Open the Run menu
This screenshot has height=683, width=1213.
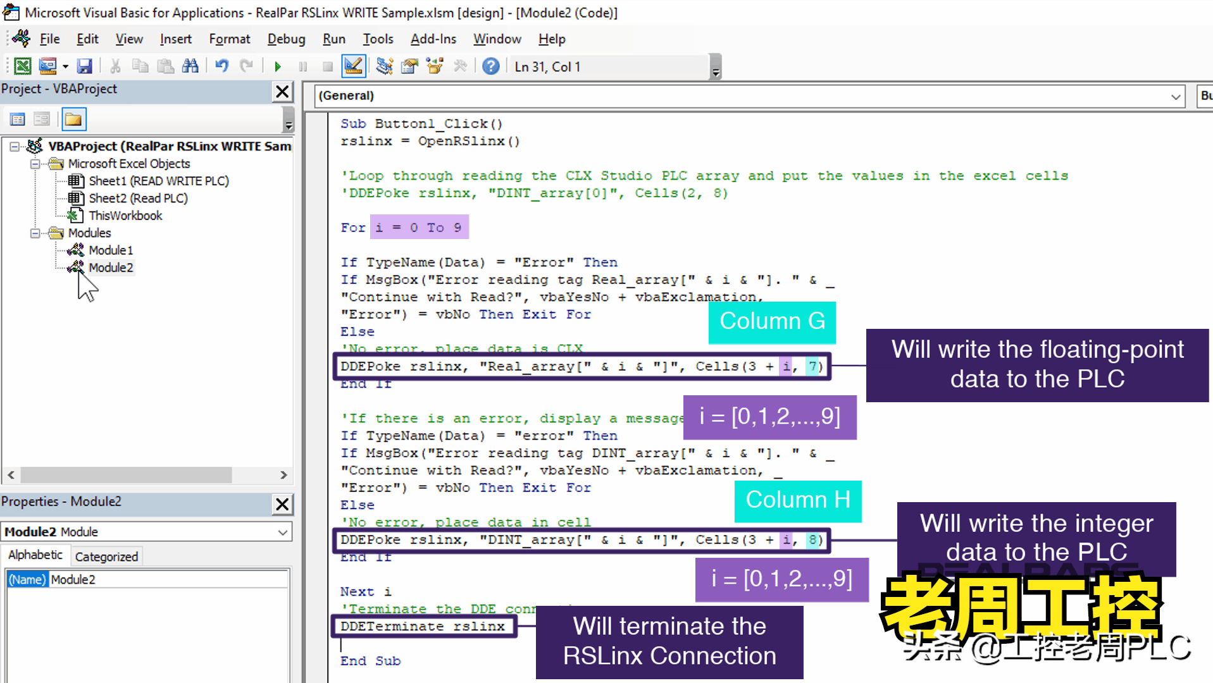[x=334, y=39]
